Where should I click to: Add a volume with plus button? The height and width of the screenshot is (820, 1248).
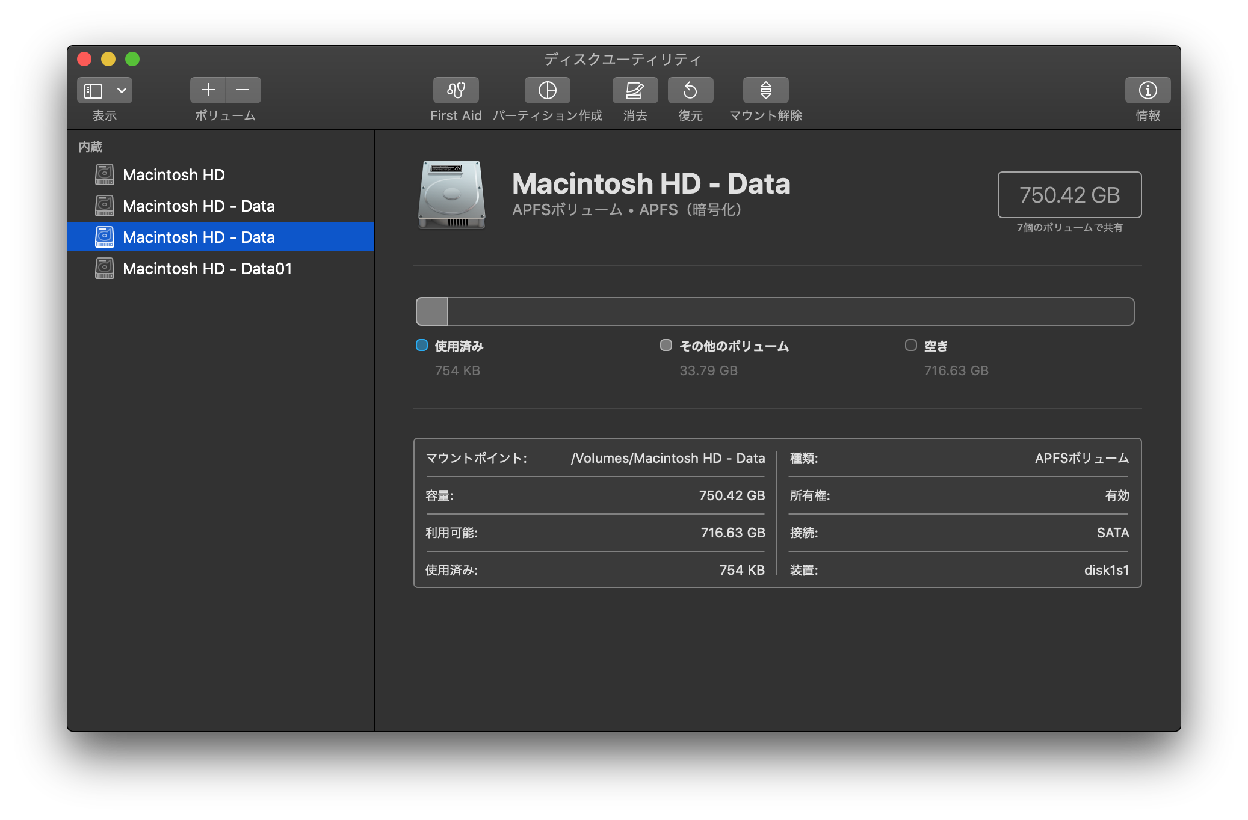(208, 90)
